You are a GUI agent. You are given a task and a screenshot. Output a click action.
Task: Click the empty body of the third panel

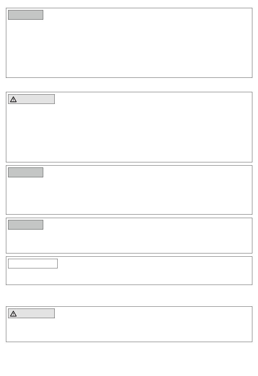tap(129, 196)
